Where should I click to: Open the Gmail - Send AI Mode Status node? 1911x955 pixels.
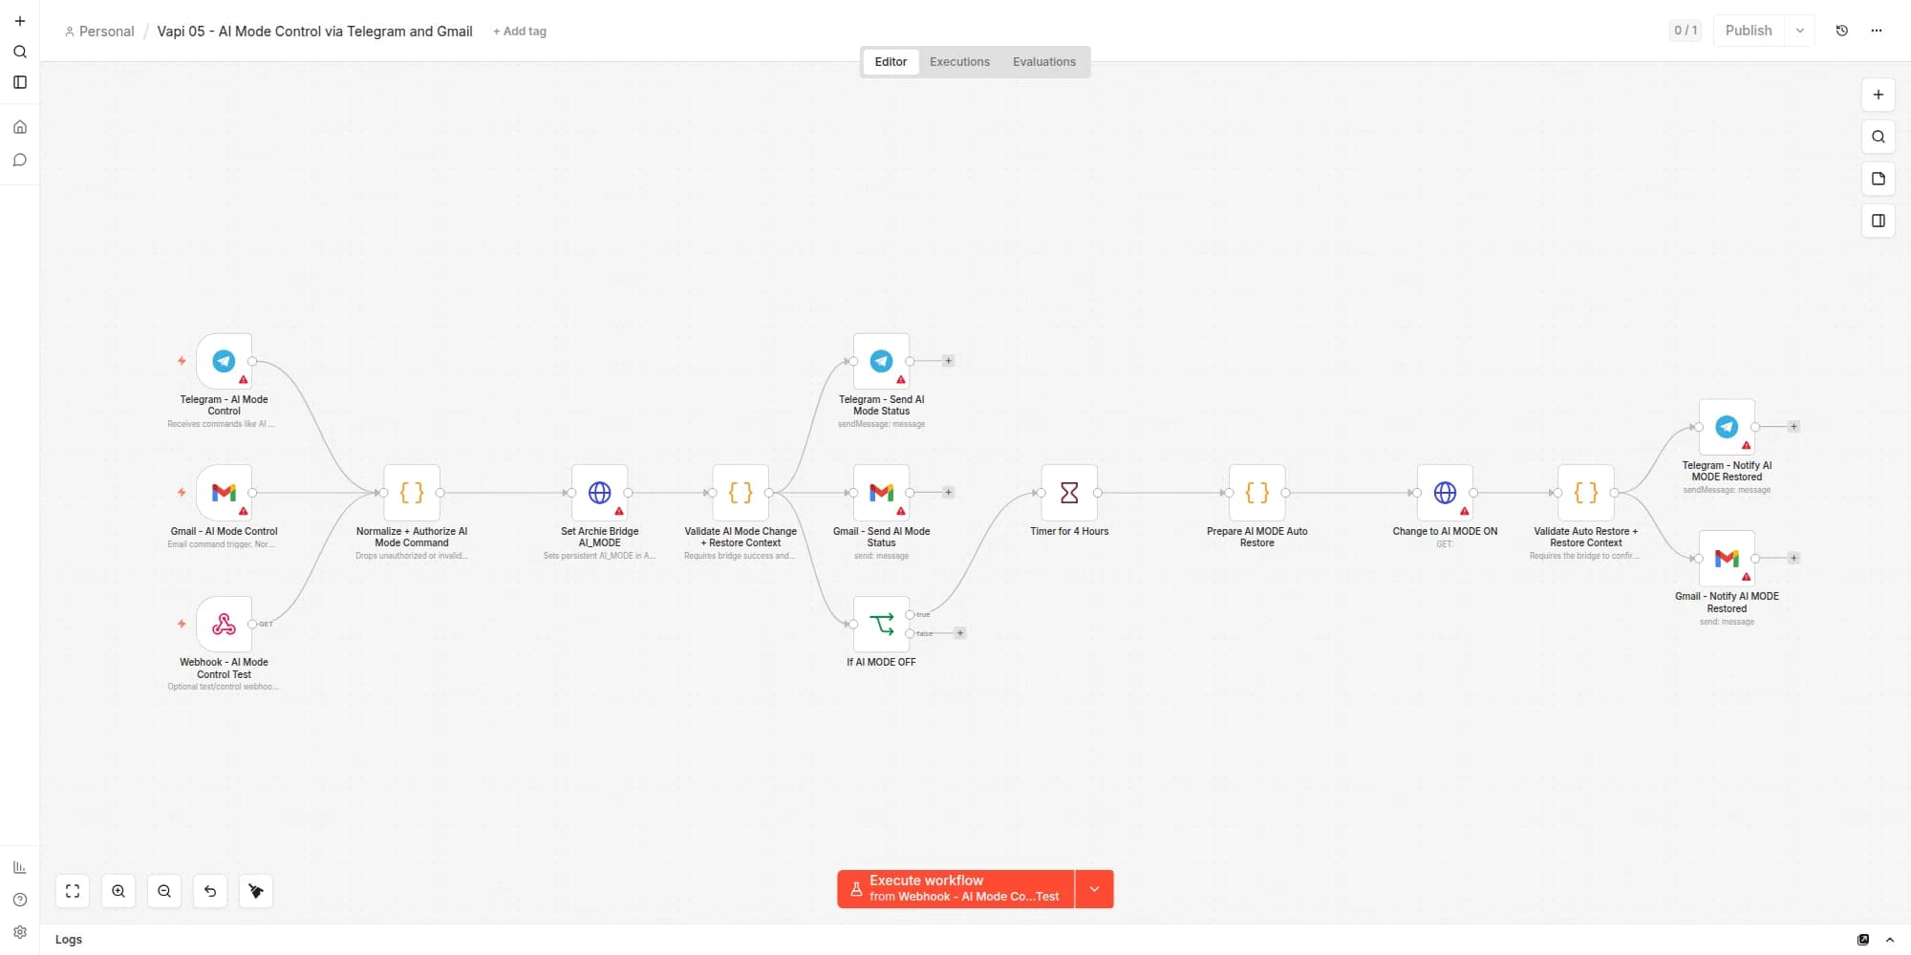(881, 493)
